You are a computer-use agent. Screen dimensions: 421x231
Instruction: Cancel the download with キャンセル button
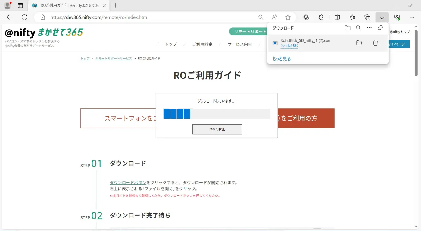(x=217, y=129)
